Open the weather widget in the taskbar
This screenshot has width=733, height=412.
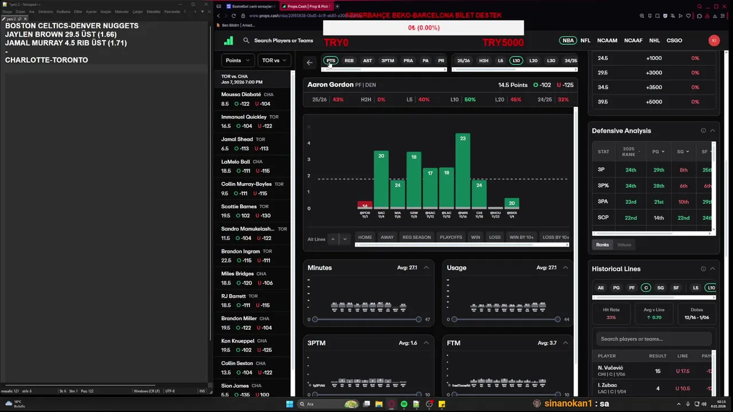[x=15, y=404]
